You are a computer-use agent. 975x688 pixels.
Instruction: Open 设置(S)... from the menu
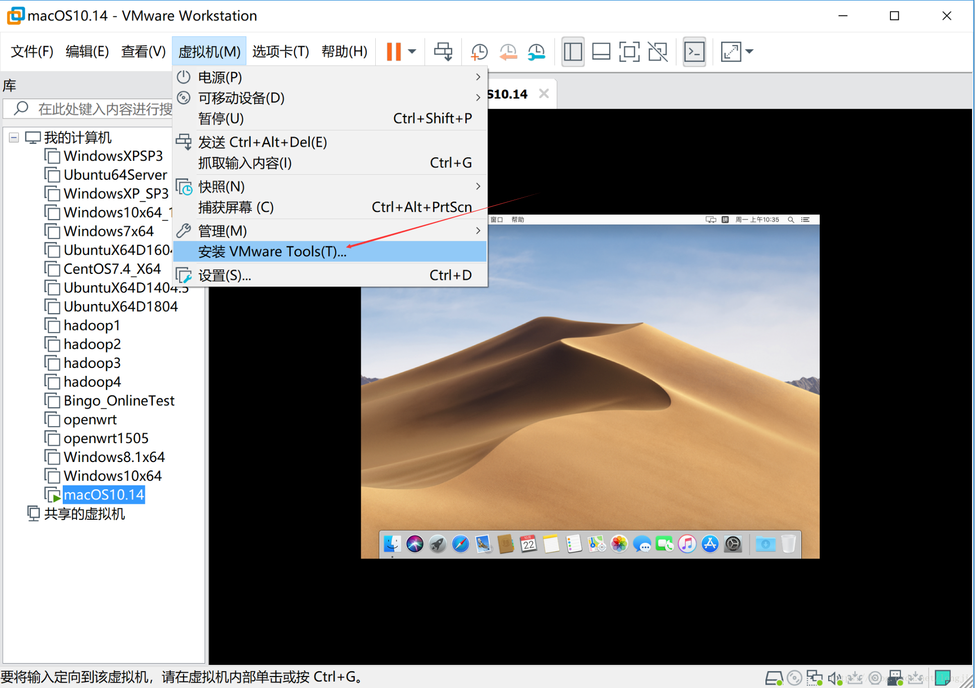pyautogui.click(x=330, y=275)
